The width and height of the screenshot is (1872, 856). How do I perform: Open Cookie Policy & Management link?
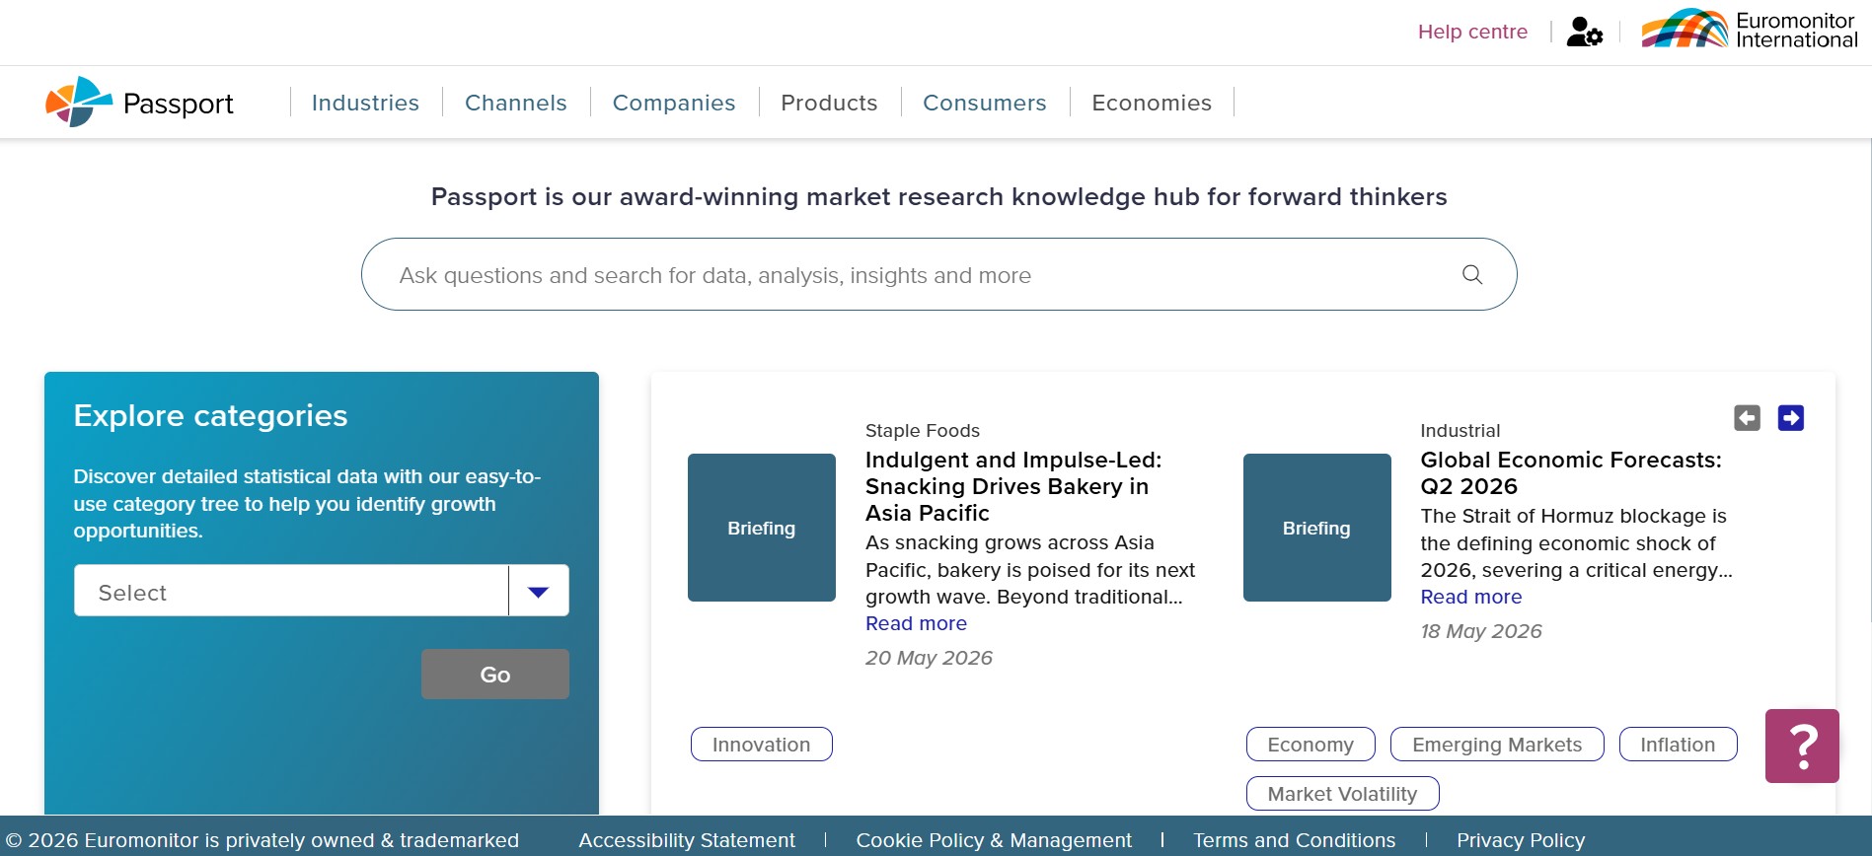994,840
